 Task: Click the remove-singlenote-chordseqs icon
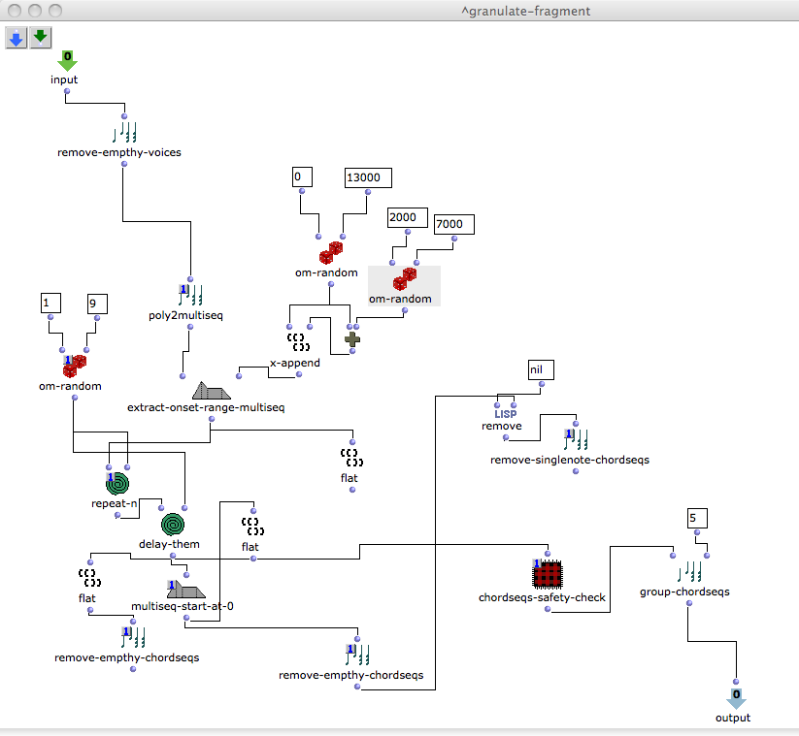pyautogui.click(x=576, y=439)
